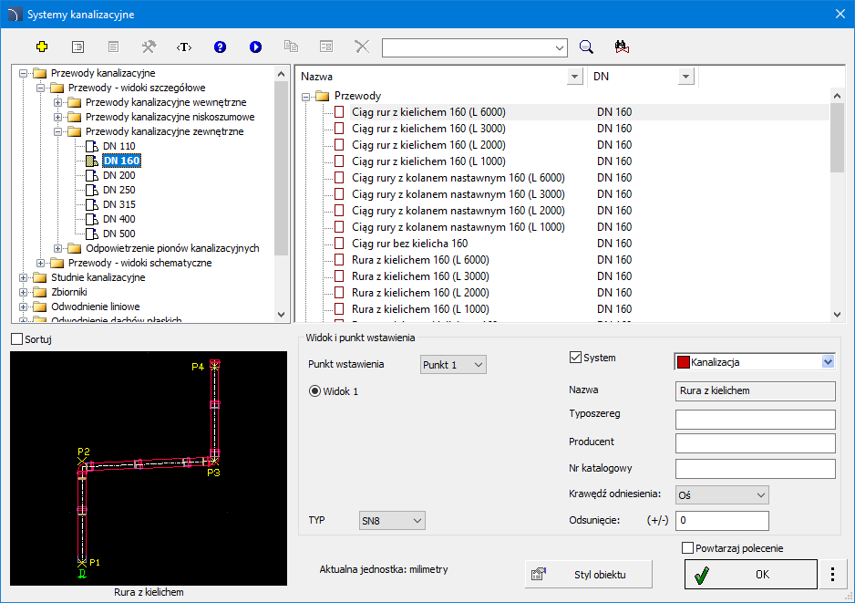Open help with the blue question mark icon
This screenshot has width=855, height=603.
220,47
